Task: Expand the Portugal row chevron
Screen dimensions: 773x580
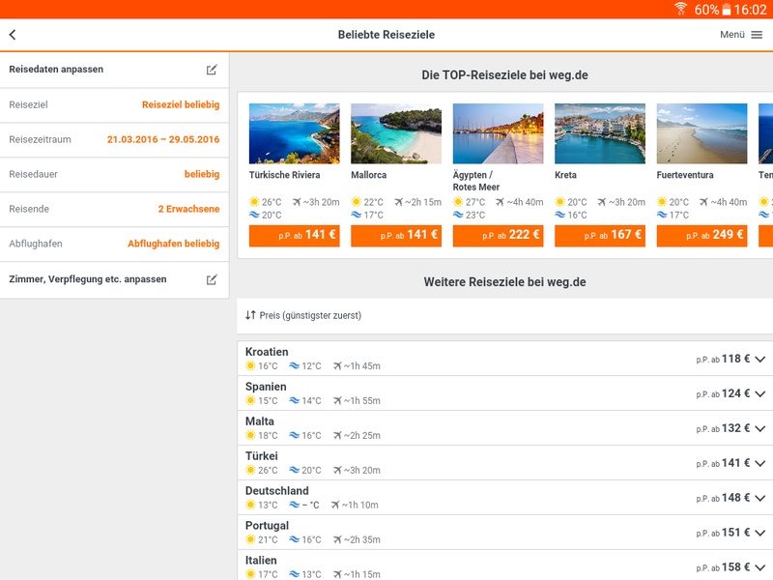Action: pos(760,533)
